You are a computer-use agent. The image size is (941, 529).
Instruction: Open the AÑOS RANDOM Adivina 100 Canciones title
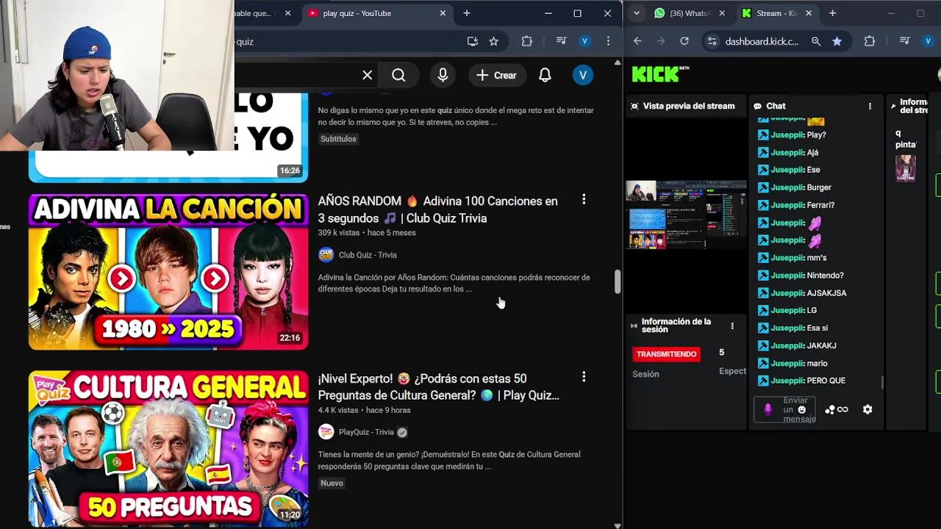coord(438,209)
